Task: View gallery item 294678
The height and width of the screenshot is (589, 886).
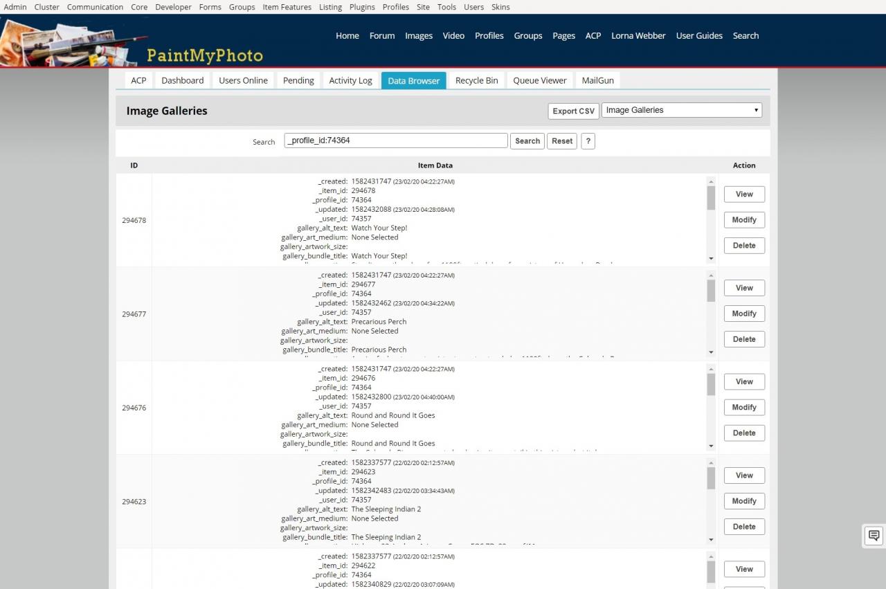Action: (x=744, y=194)
